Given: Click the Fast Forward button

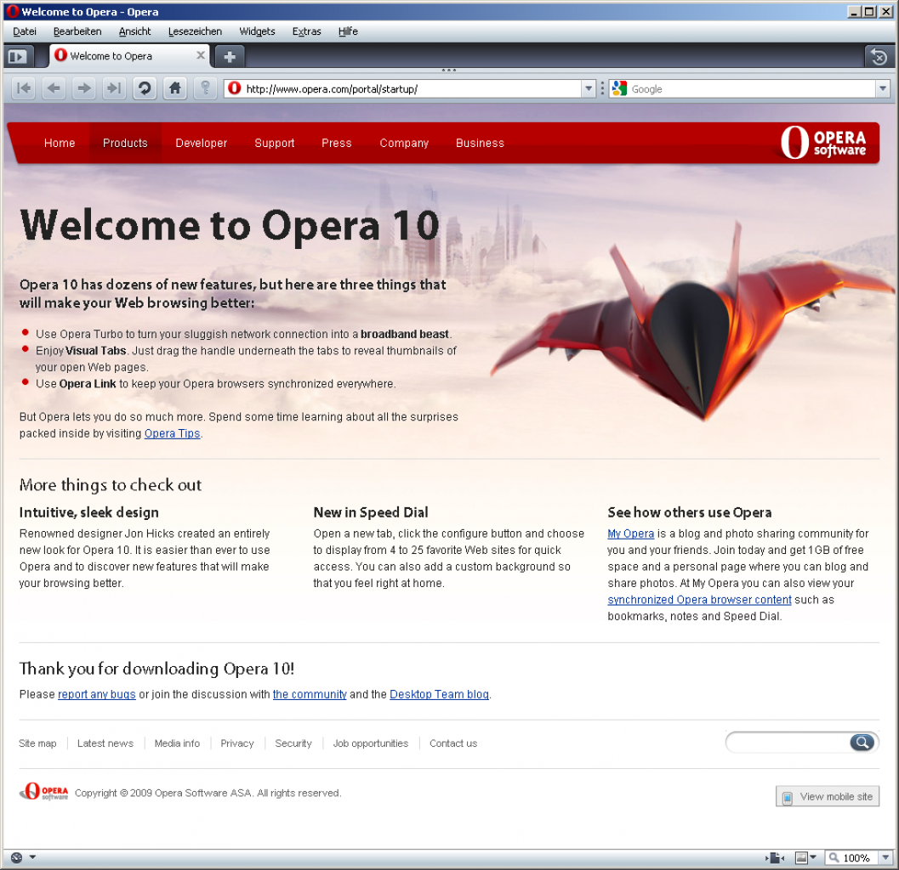Looking at the screenshot, I should click(114, 88).
